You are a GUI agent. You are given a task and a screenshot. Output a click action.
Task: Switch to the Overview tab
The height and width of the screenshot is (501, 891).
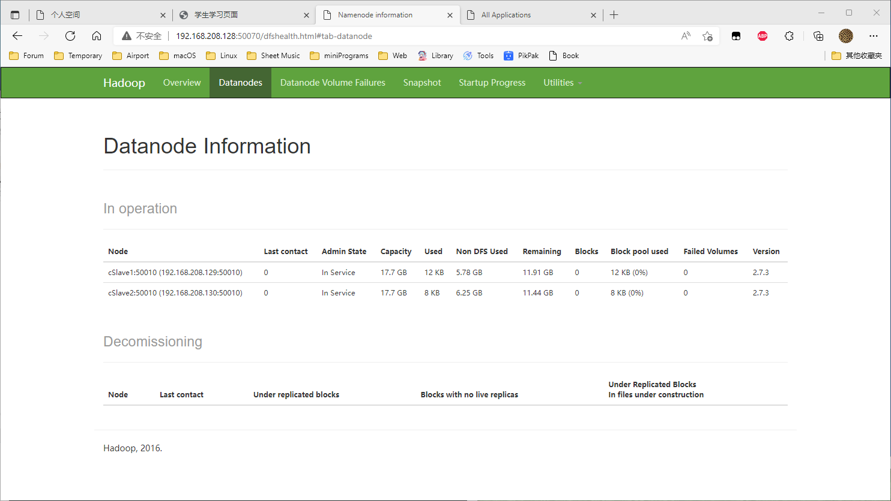(x=182, y=83)
